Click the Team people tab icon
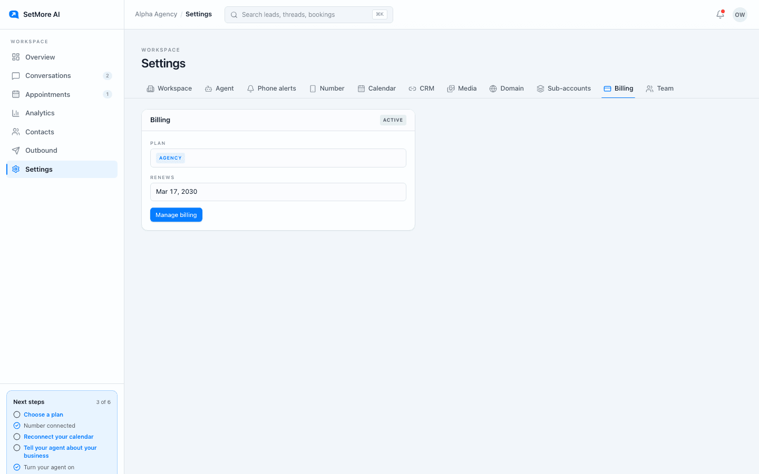 pos(650,88)
